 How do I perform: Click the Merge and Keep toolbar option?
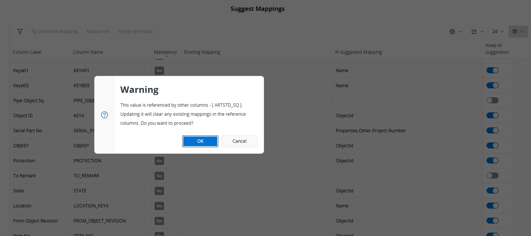tap(135, 32)
